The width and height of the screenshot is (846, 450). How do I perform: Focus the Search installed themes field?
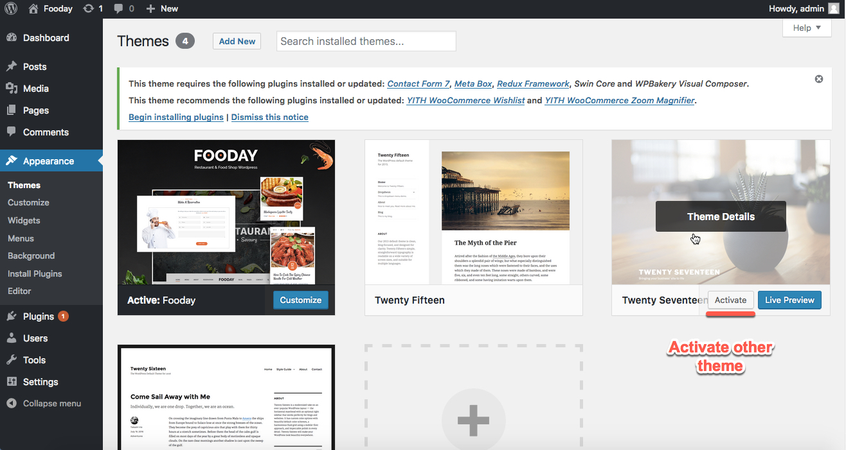366,41
